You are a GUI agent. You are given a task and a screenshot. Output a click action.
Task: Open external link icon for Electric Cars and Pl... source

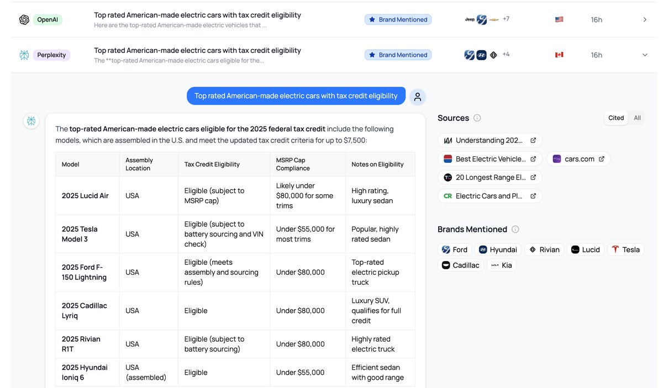[x=533, y=196]
